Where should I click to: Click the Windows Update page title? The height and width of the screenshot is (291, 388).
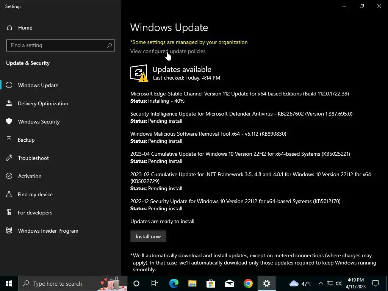pyautogui.click(x=169, y=27)
